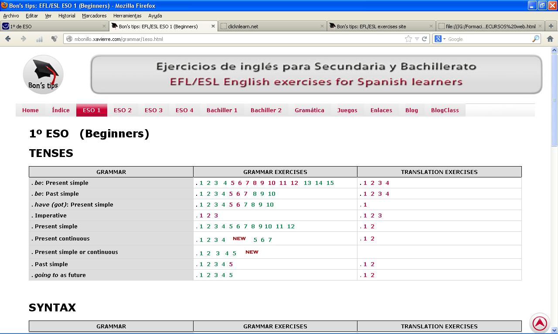Switch to the '1º de ESO' tab

(52, 26)
